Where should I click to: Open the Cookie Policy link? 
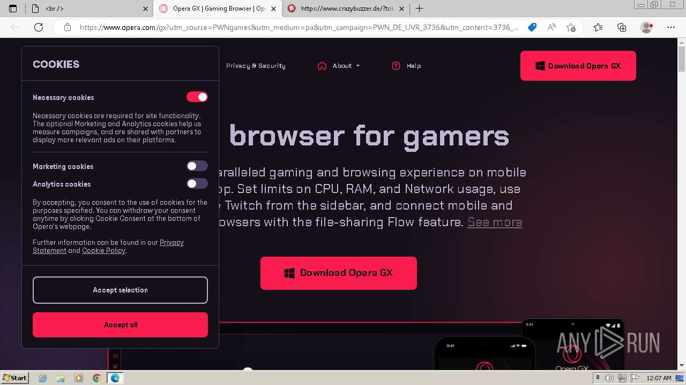[x=103, y=251]
